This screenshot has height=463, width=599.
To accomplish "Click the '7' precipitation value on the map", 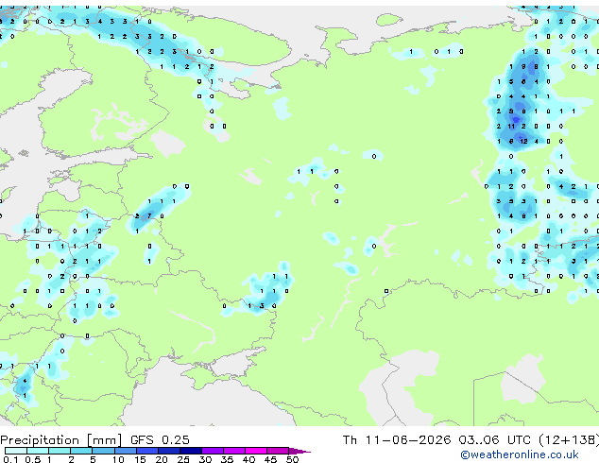I will click(149, 215).
